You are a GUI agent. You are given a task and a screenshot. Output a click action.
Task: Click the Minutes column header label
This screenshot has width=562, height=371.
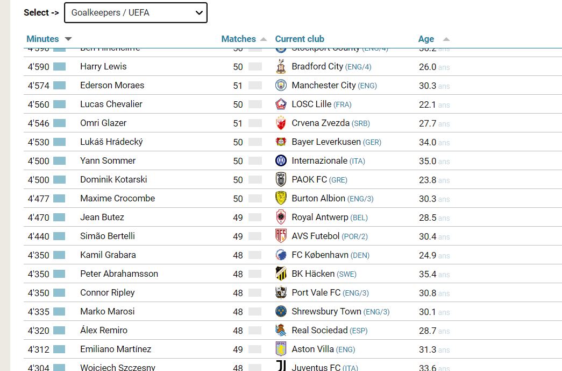[42, 39]
